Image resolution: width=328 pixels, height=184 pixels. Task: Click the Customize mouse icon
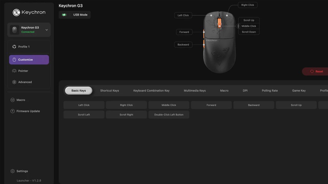[x=14, y=60]
